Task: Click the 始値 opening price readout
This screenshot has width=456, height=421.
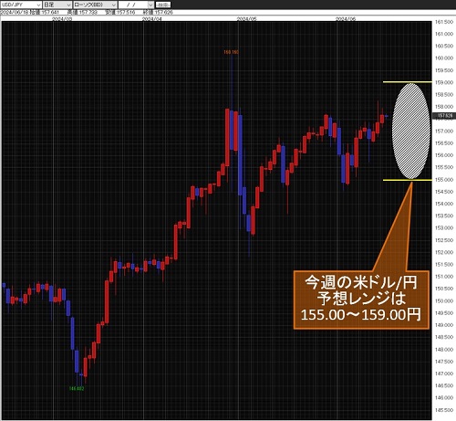Action: [x=45, y=13]
